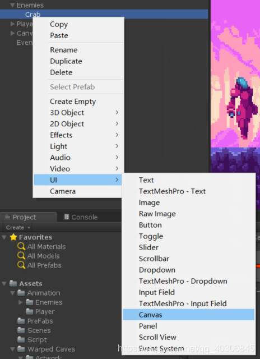260x359 pixels.
Task: Open the 2D Object submenu
Action: (78, 124)
